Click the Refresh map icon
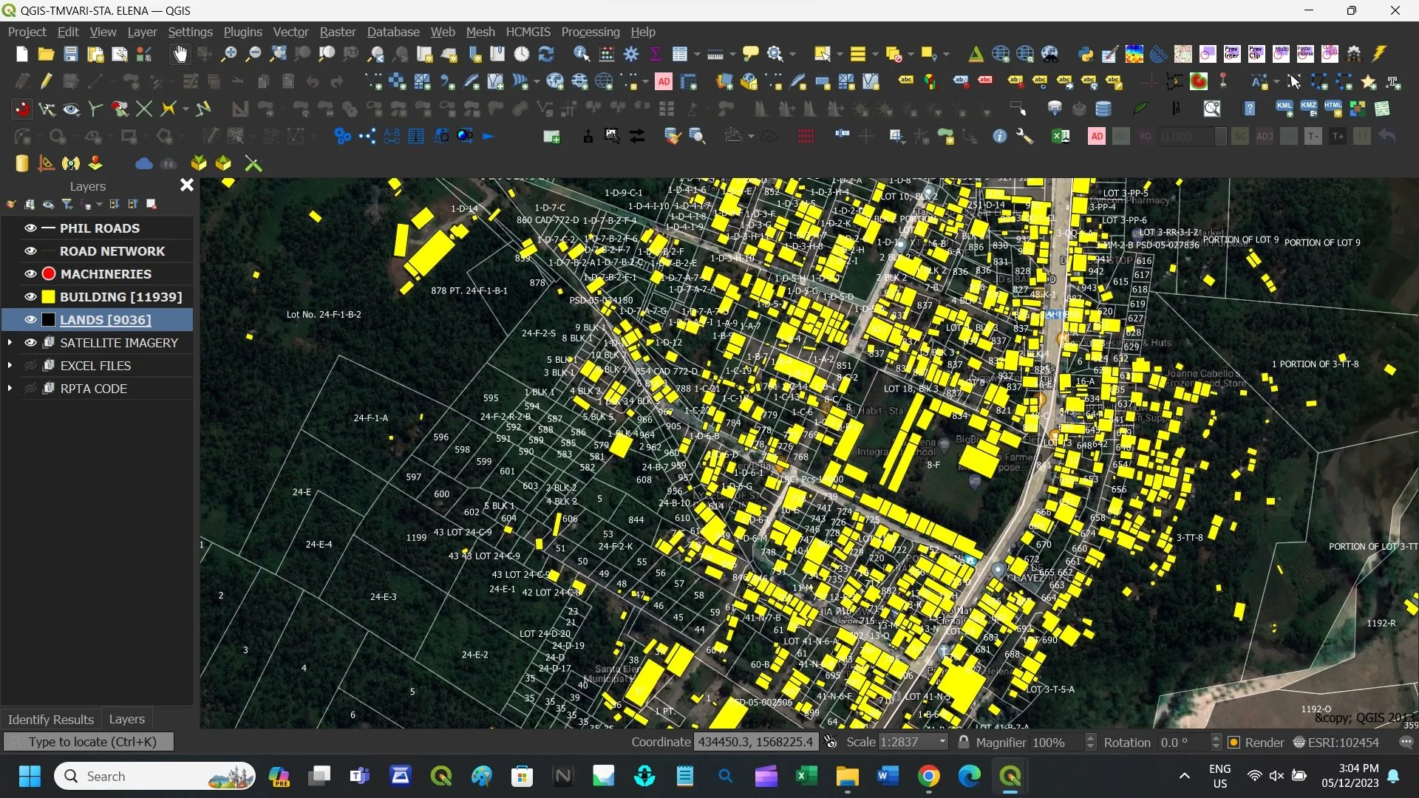The image size is (1419, 798). click(x=546, y=54)
